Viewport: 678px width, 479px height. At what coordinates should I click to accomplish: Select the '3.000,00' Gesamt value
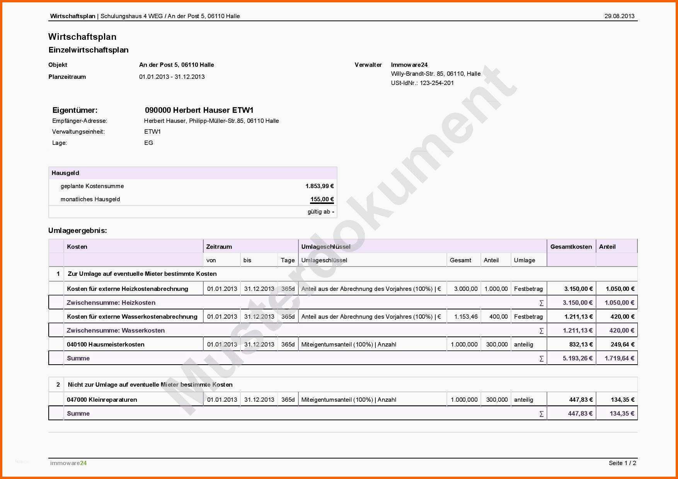[x=466, y=289]
